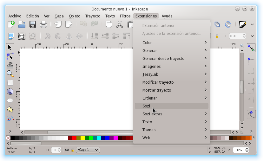Image resolution: width=263 pixels, height=161 pixels.
Task: Open the Imágenes submenu entry
Action: point(172,66)
